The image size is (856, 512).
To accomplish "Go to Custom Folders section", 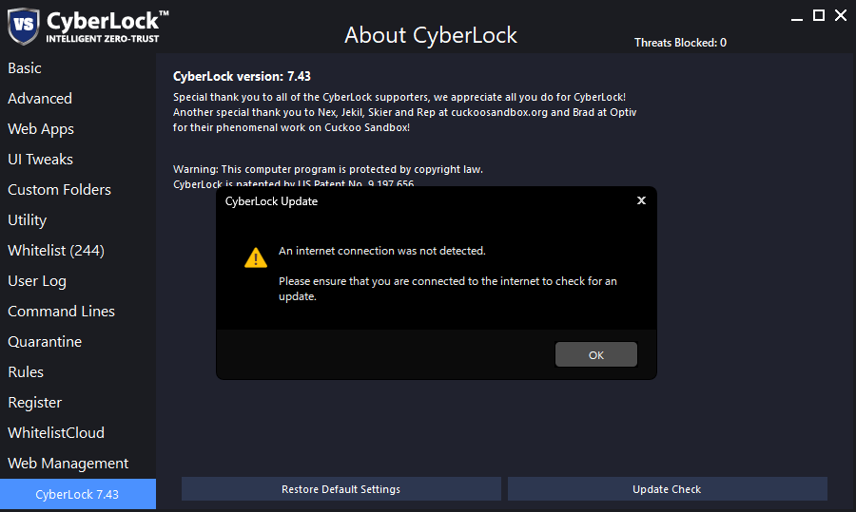I will point(59,190).
